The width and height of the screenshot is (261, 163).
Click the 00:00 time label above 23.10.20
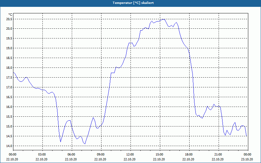[247, 155]
